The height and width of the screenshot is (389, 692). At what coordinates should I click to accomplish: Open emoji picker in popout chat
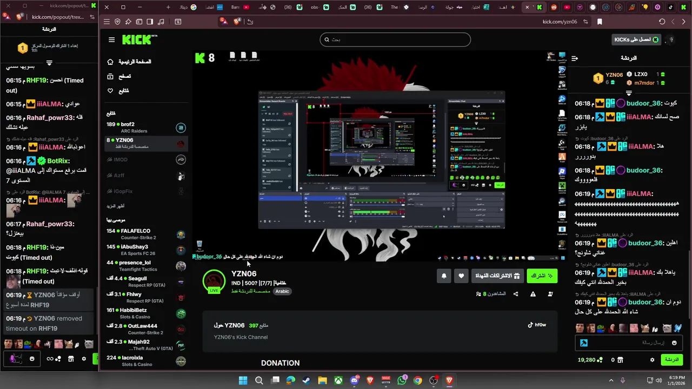pyautogui.click(x=32, y=358)
